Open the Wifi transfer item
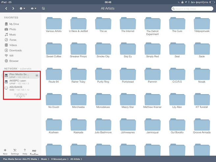Screen dimensions: 216x162 [11, 56]
